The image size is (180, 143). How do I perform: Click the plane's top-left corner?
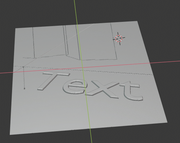click(16, 28)
